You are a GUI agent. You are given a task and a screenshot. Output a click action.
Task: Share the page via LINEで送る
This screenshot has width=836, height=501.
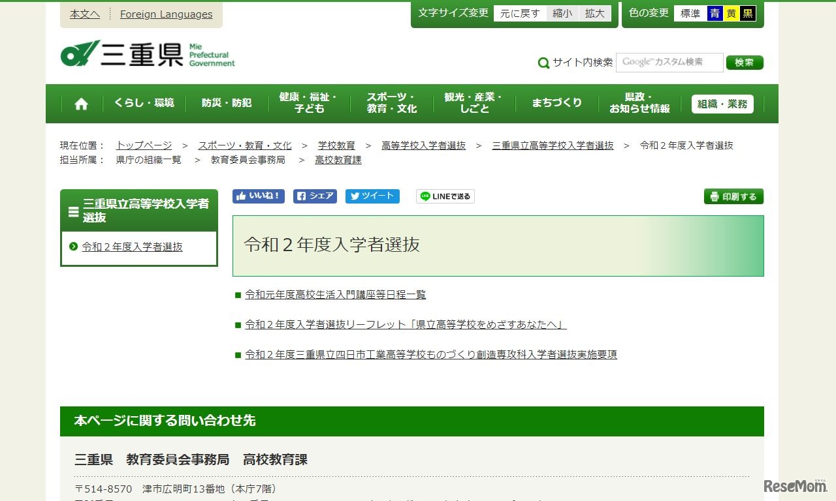[x=445, y=196]
